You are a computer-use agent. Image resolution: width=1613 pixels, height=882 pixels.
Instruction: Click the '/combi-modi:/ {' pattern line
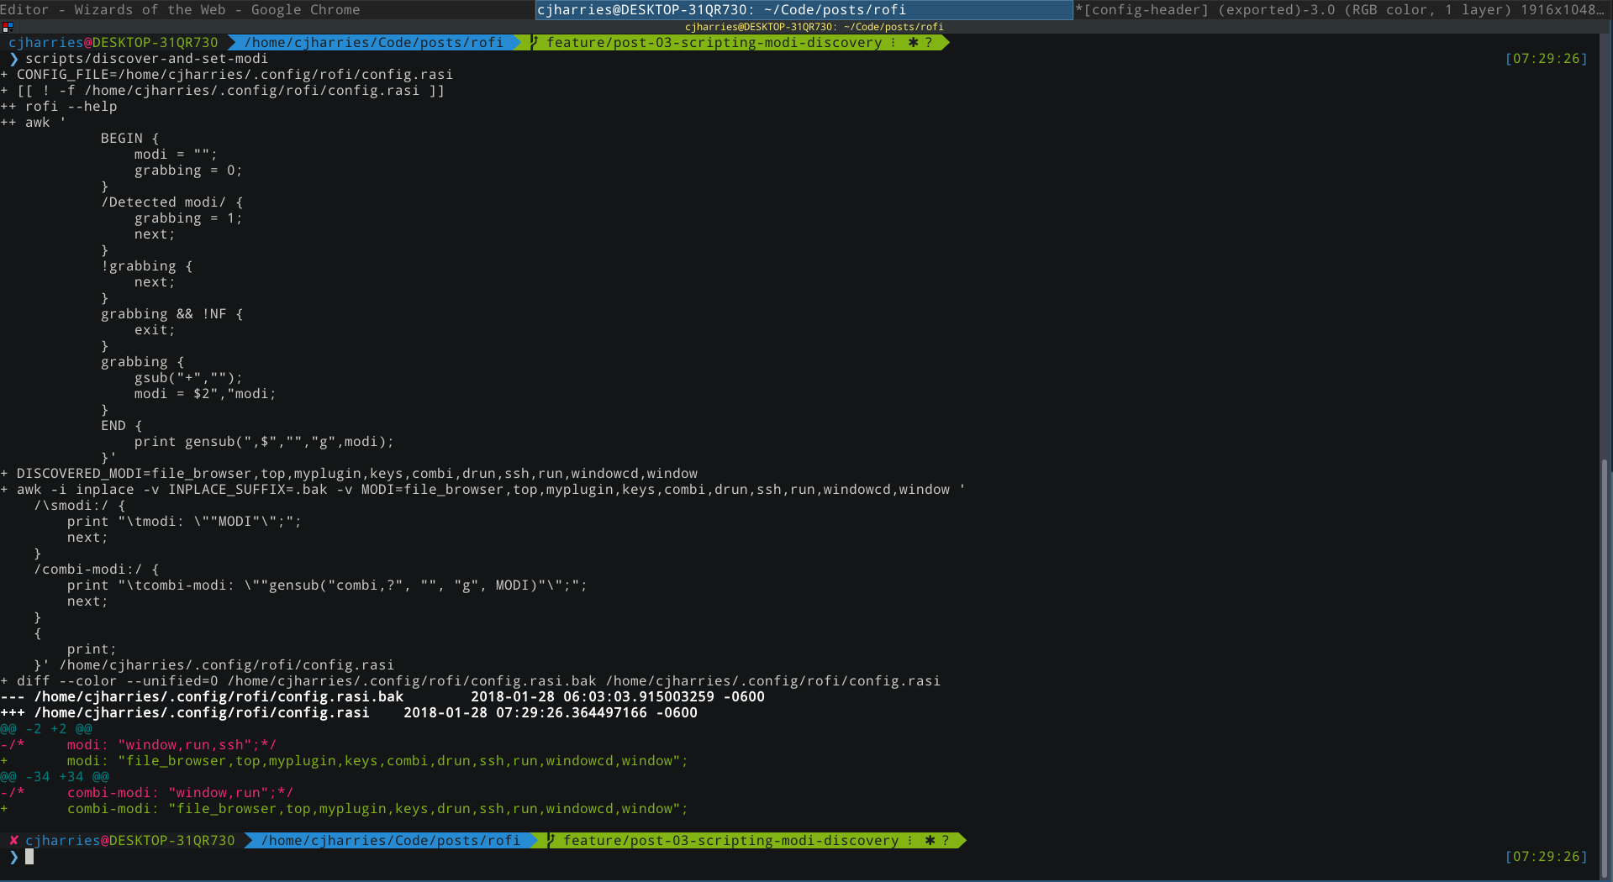[97, 570]
